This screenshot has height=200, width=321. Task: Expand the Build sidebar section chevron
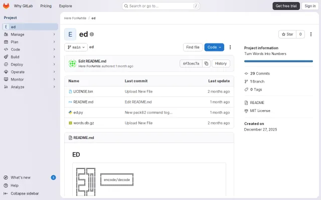coord(54,56)
